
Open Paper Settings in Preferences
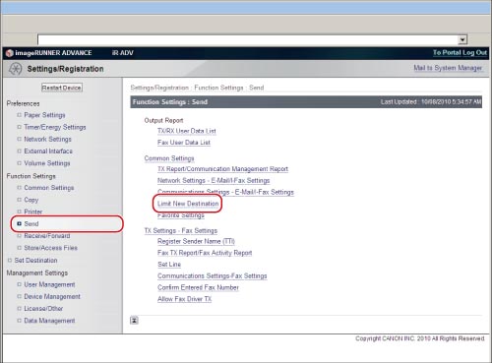(x=44, y=115)
